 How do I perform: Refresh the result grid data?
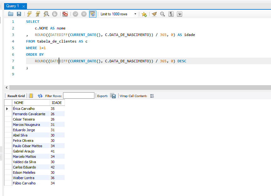pos(40,96)
